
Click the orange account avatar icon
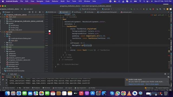click(x=168, y=9)
